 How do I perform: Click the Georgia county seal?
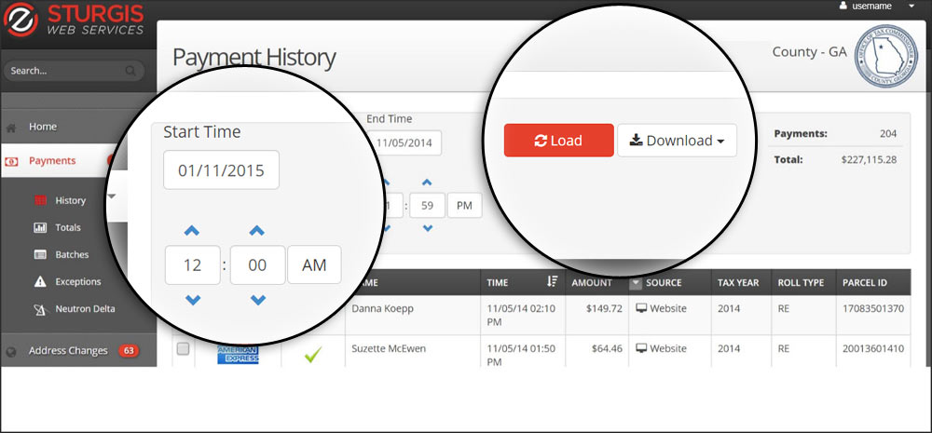(x=885, y=57)
